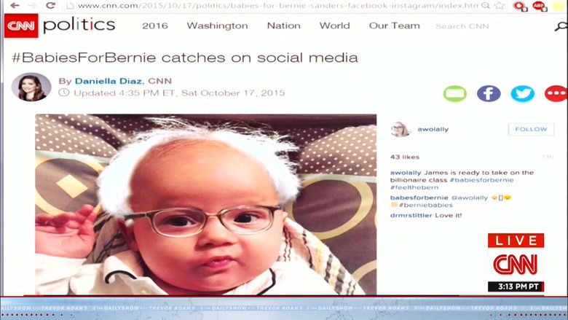
Task: Reload the page with the browser refresh icon
Action: tap(50, 6)
